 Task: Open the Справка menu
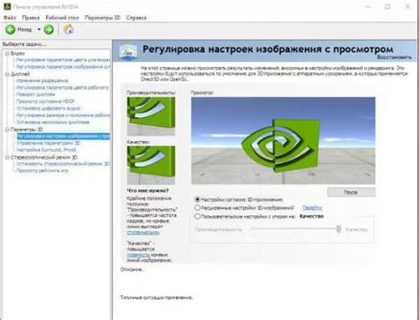(136, 18)
